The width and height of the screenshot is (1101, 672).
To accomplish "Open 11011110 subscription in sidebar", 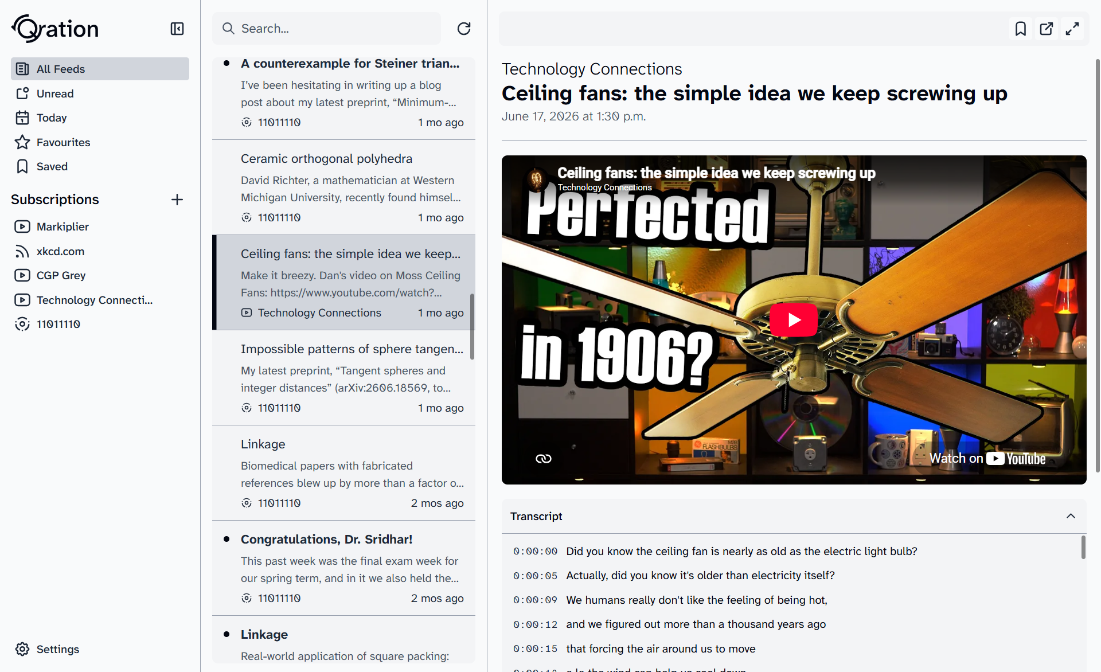I will click(100, 324).
